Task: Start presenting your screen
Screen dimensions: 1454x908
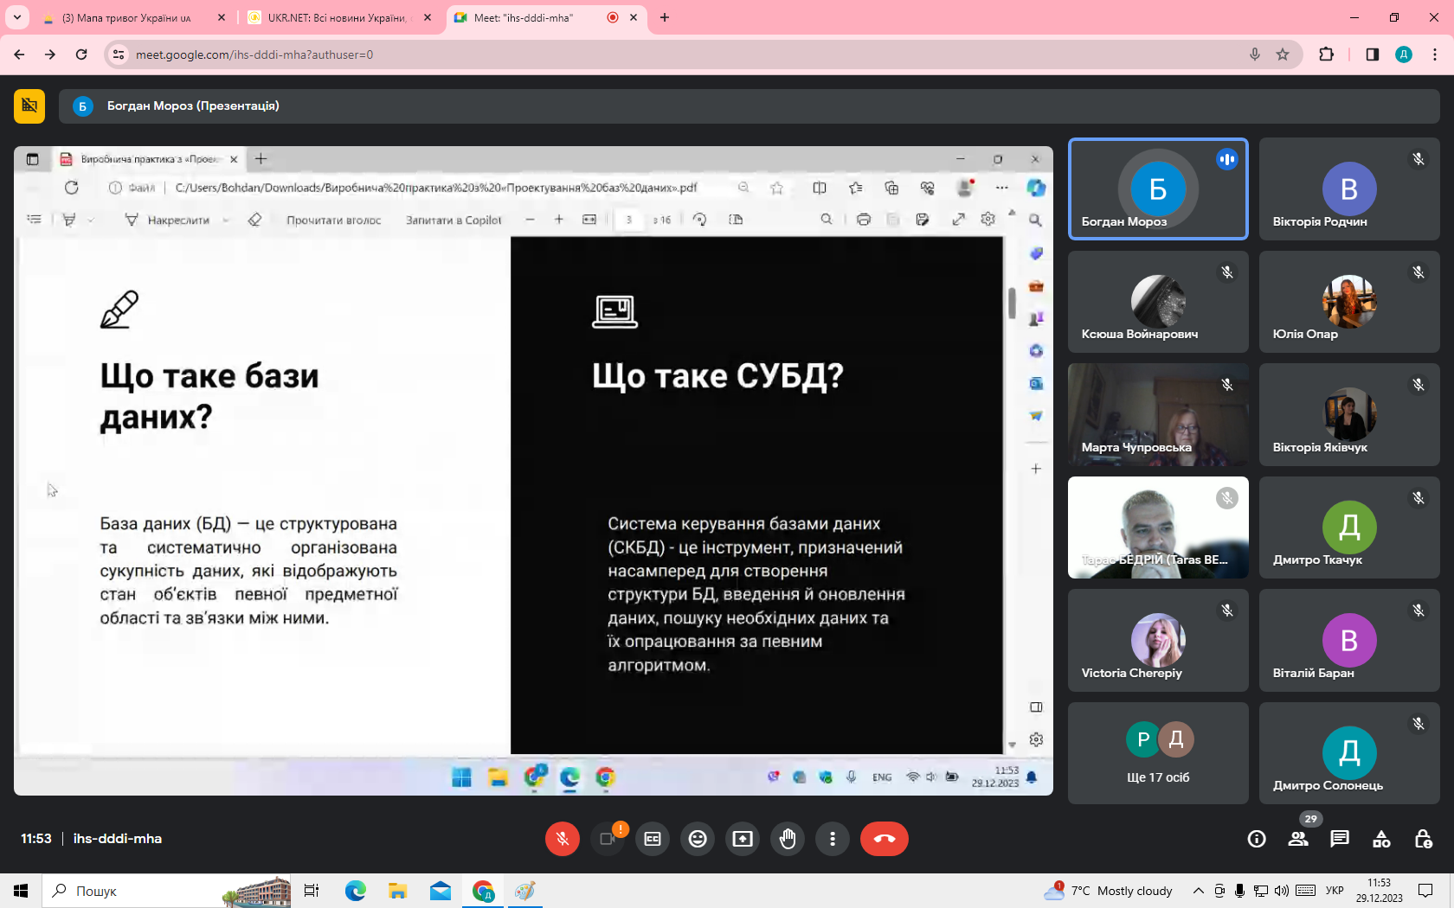Action: [743, 839]
